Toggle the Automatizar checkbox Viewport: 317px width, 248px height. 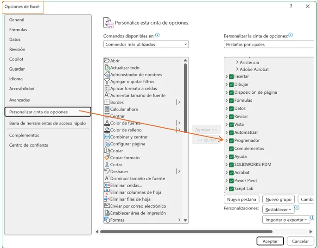[x=231, y=132]
